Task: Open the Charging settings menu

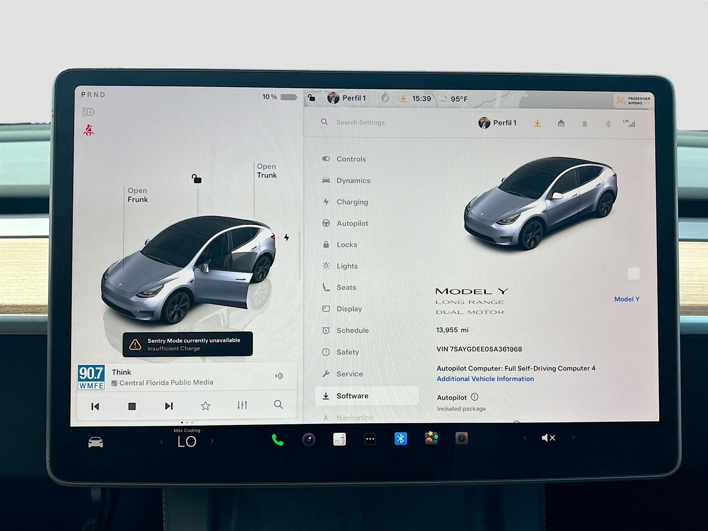Action: [x=345, y=202]
